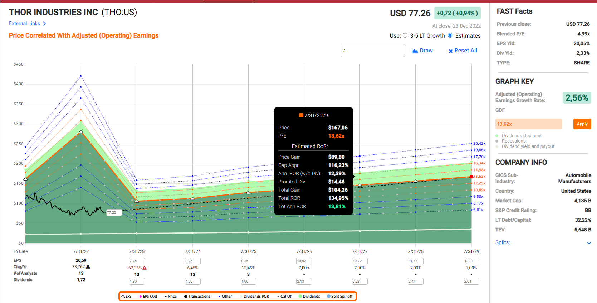
Task: Toggle Dividends POR in the legend
Action: [x=254, y=297]
